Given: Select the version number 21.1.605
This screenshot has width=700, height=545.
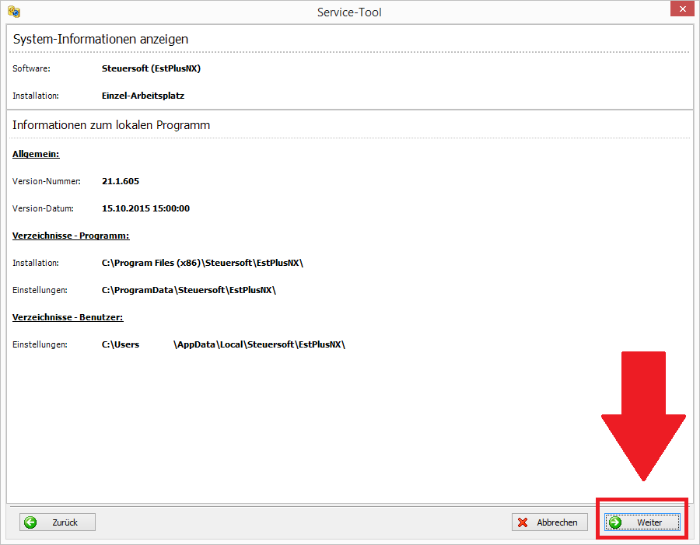Looking at the screenshot, I should (x=121, y=181).
